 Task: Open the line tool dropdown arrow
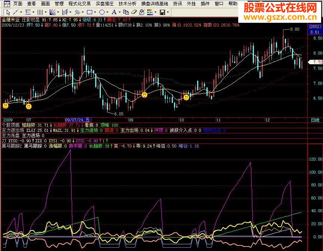coord(21,13)
